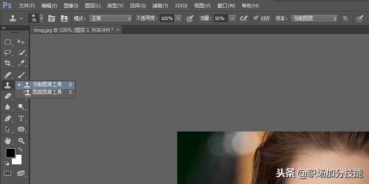This screenshot has height=184, width=369.
Task: Uncheck the 对齐 aligned checkbox
Action: click(x=256, y=18)
